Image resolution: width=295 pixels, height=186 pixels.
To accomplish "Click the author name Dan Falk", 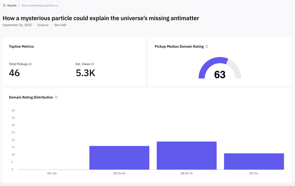I will click(60, 25).
